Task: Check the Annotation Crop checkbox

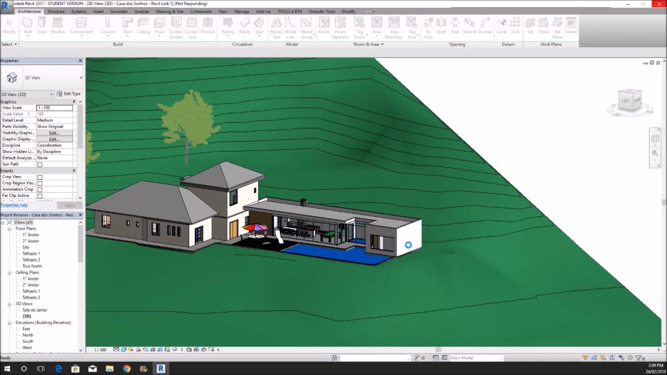Action: click(x=40, y=190)
